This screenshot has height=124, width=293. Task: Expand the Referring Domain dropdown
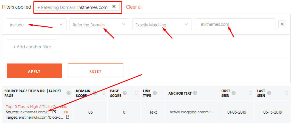[x=99, y=24]
